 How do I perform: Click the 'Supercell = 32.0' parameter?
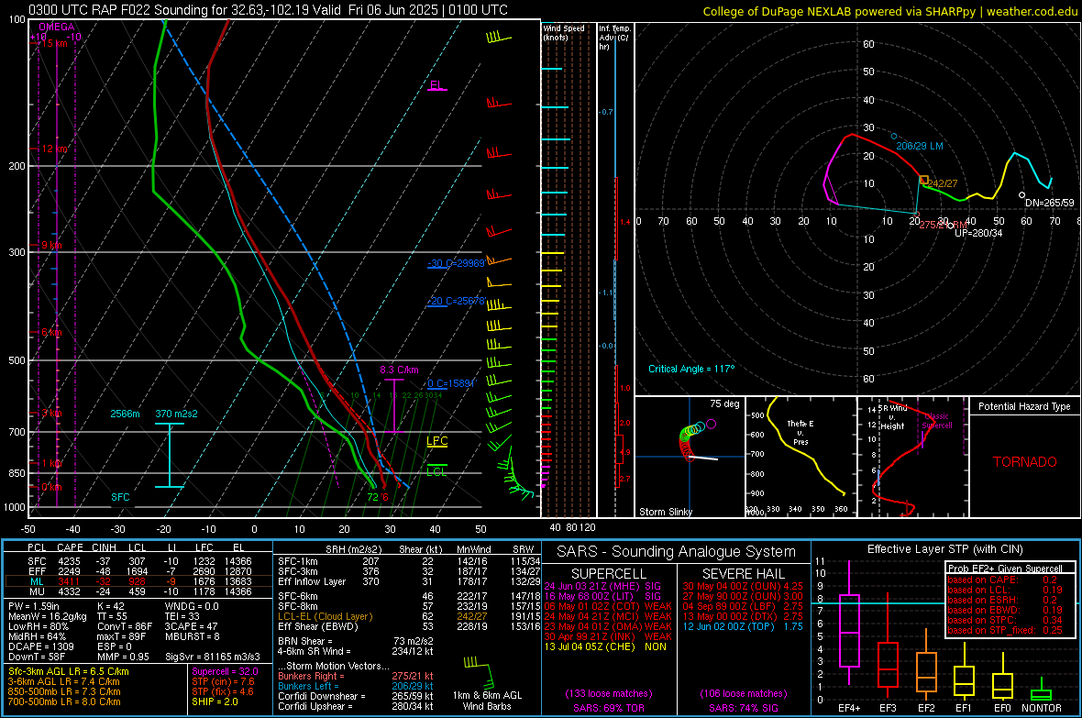point(225,671)
